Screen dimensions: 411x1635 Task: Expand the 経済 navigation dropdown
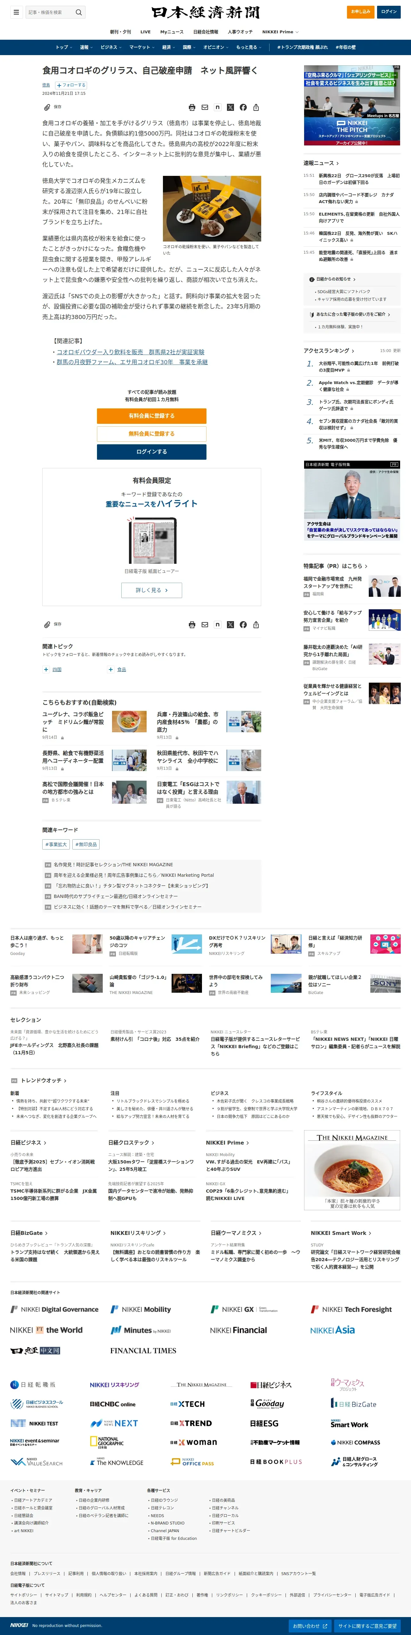tap(168, 47)
